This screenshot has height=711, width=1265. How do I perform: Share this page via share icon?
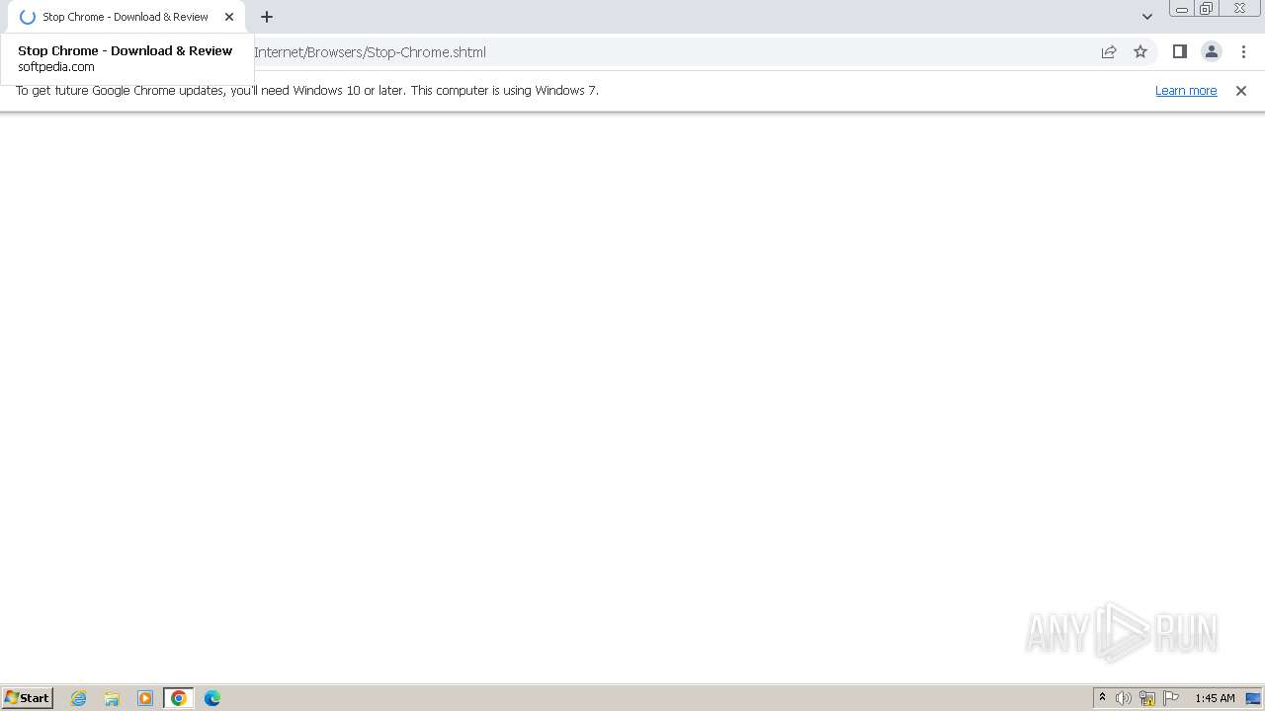pyautogui.click(x=1109, y=52)
